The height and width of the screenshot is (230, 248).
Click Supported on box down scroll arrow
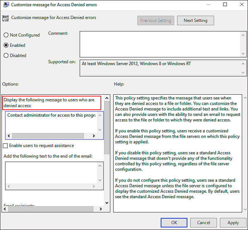(243, 73)
